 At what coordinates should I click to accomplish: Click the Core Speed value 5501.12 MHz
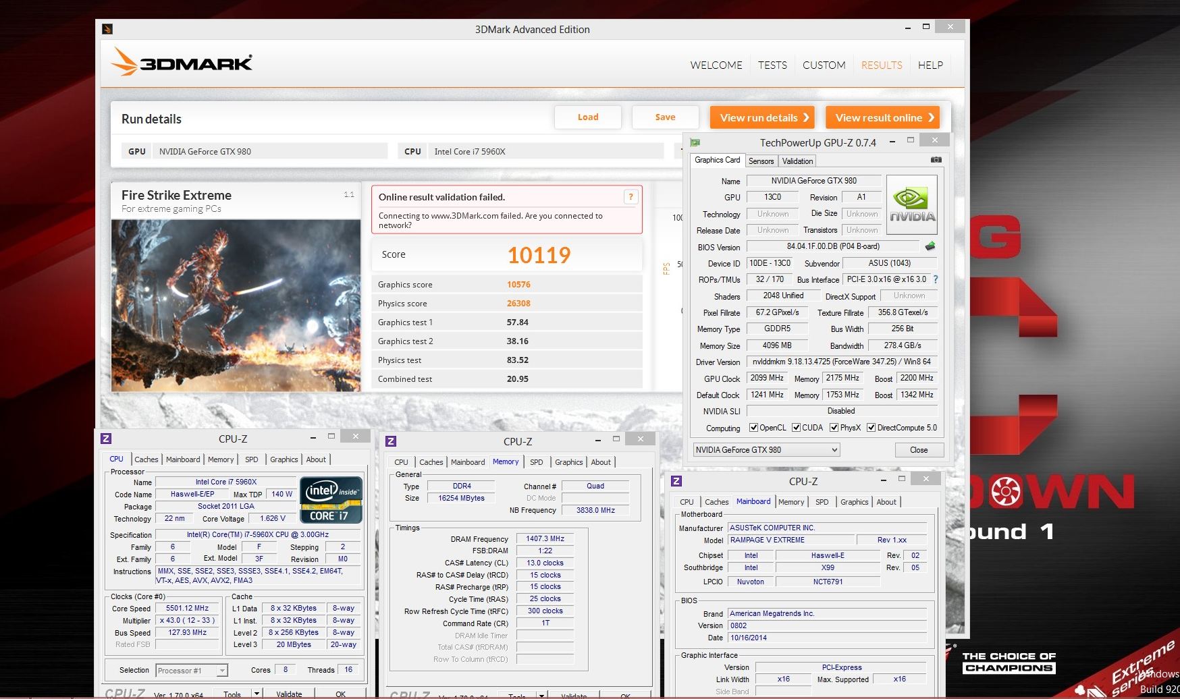[188, 608]
